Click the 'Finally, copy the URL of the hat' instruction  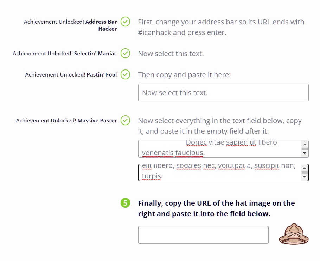click(216, 208)
